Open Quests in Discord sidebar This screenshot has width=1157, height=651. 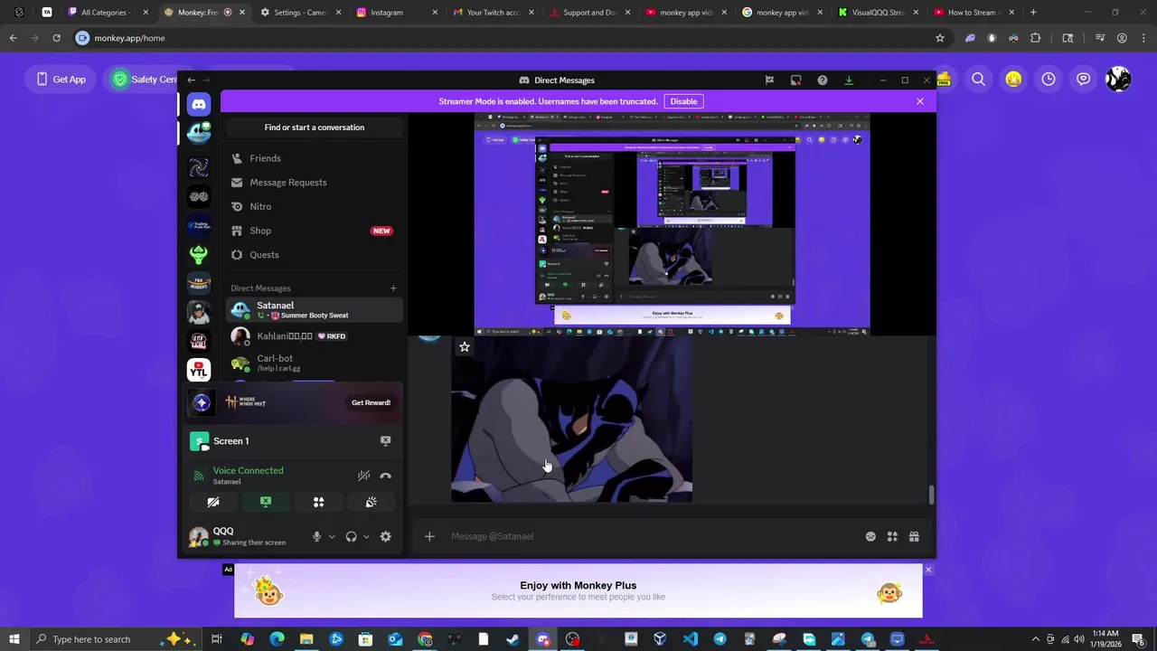tap(315, 255)
